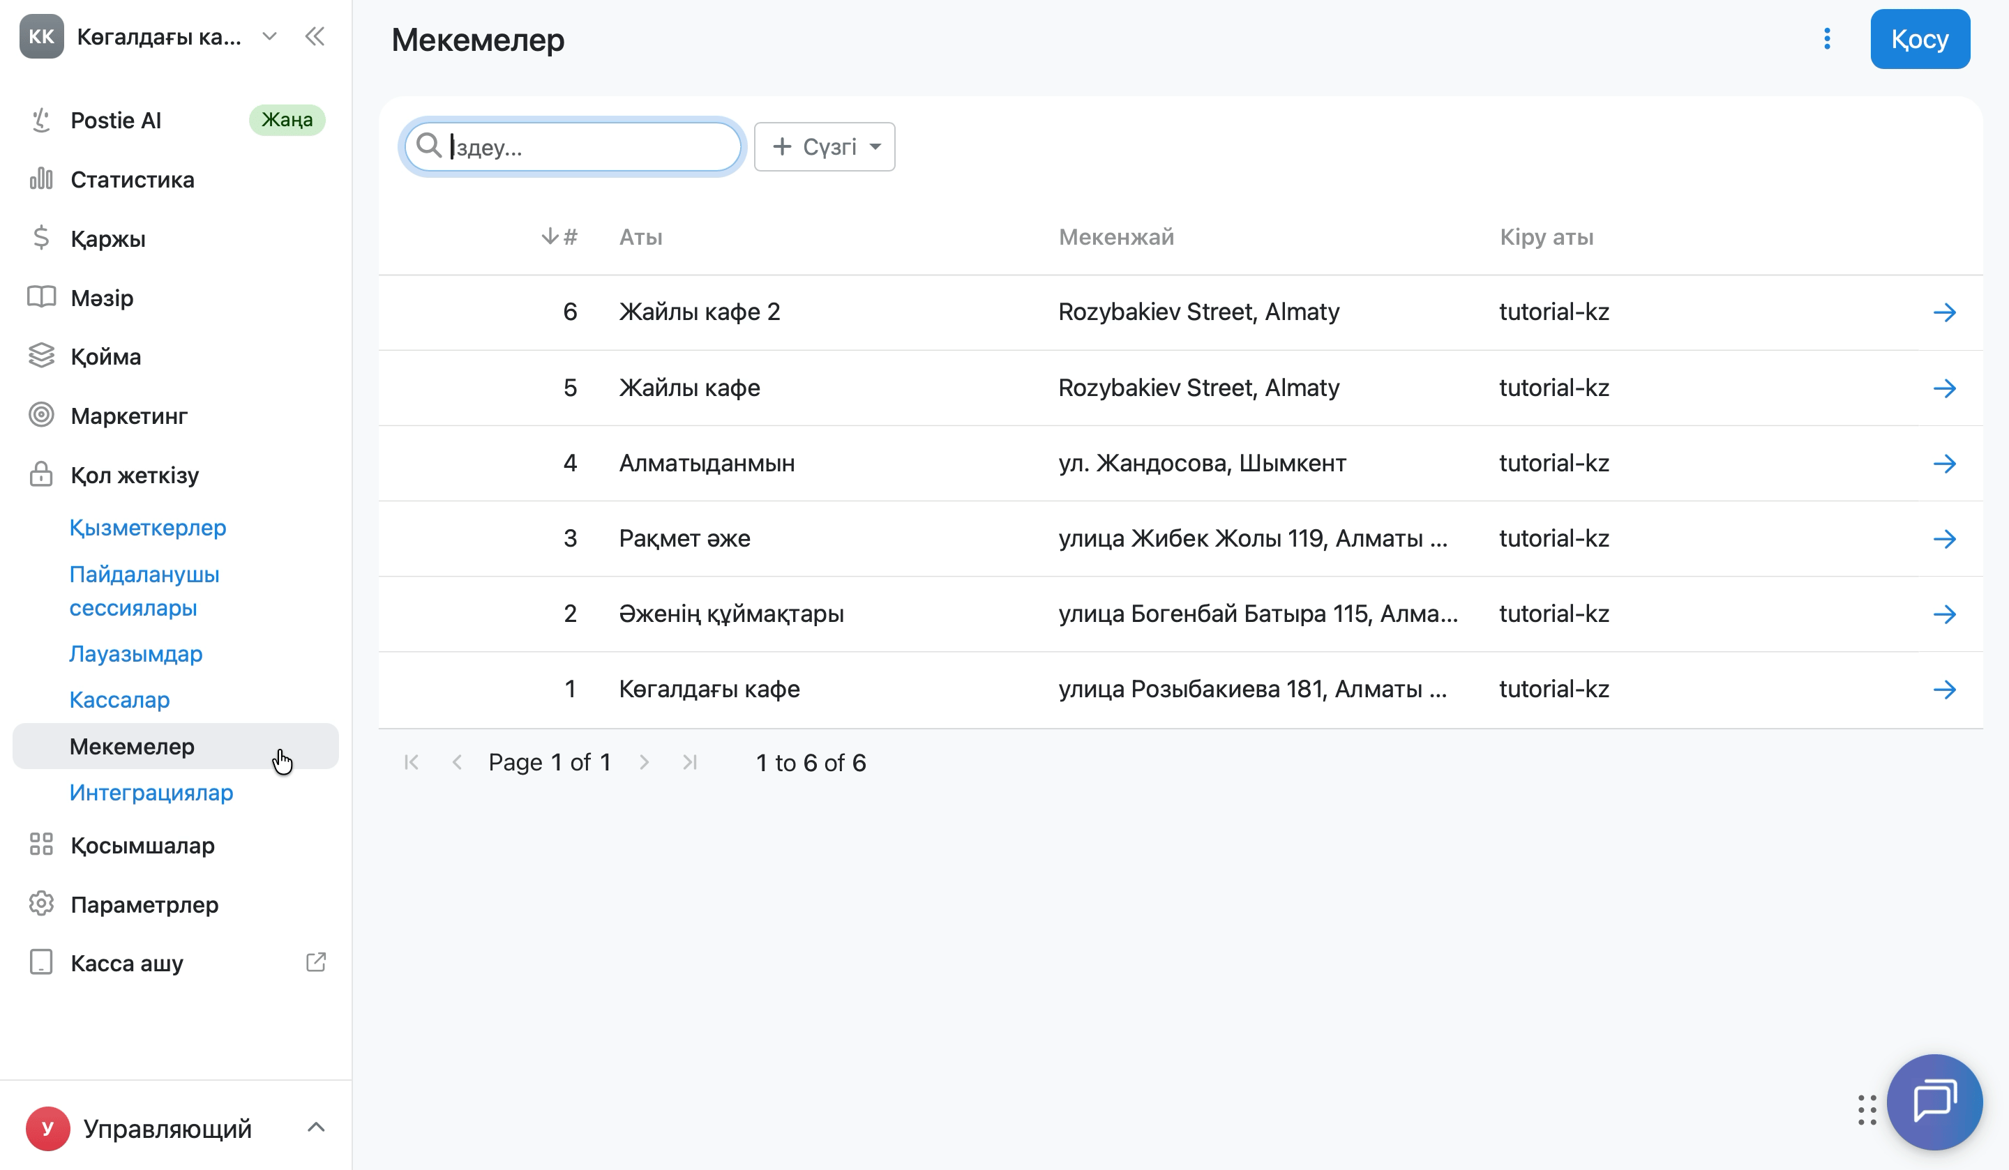
Task: Go to last page pagination button
Action: 690,763
